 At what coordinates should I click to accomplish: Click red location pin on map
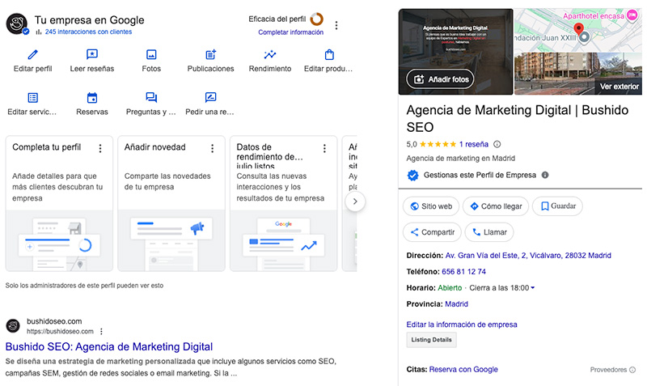click(579, 29)
